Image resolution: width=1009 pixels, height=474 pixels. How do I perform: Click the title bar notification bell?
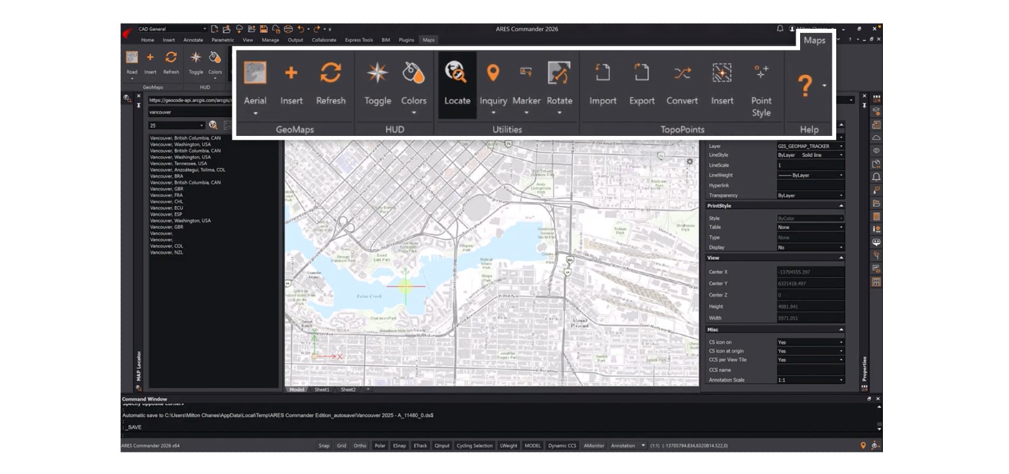tap(780, 29)
